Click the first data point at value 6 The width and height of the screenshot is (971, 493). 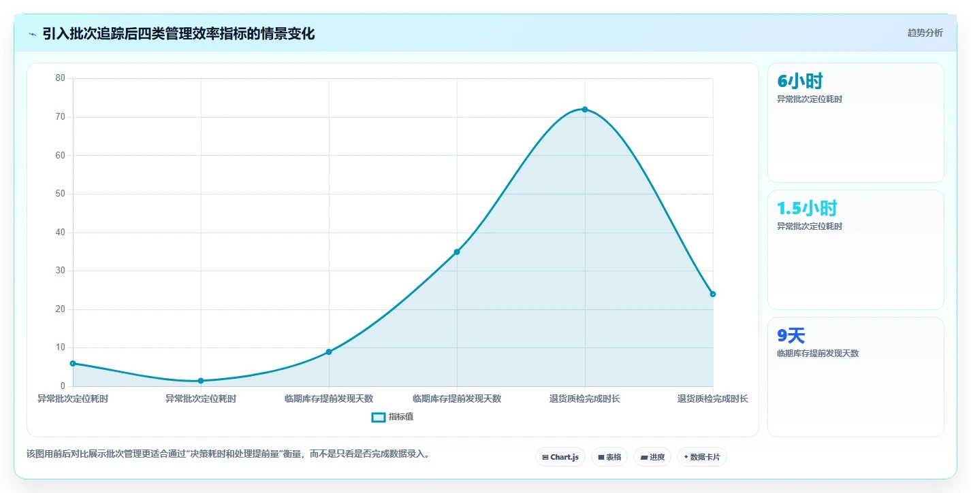(73, 363)
